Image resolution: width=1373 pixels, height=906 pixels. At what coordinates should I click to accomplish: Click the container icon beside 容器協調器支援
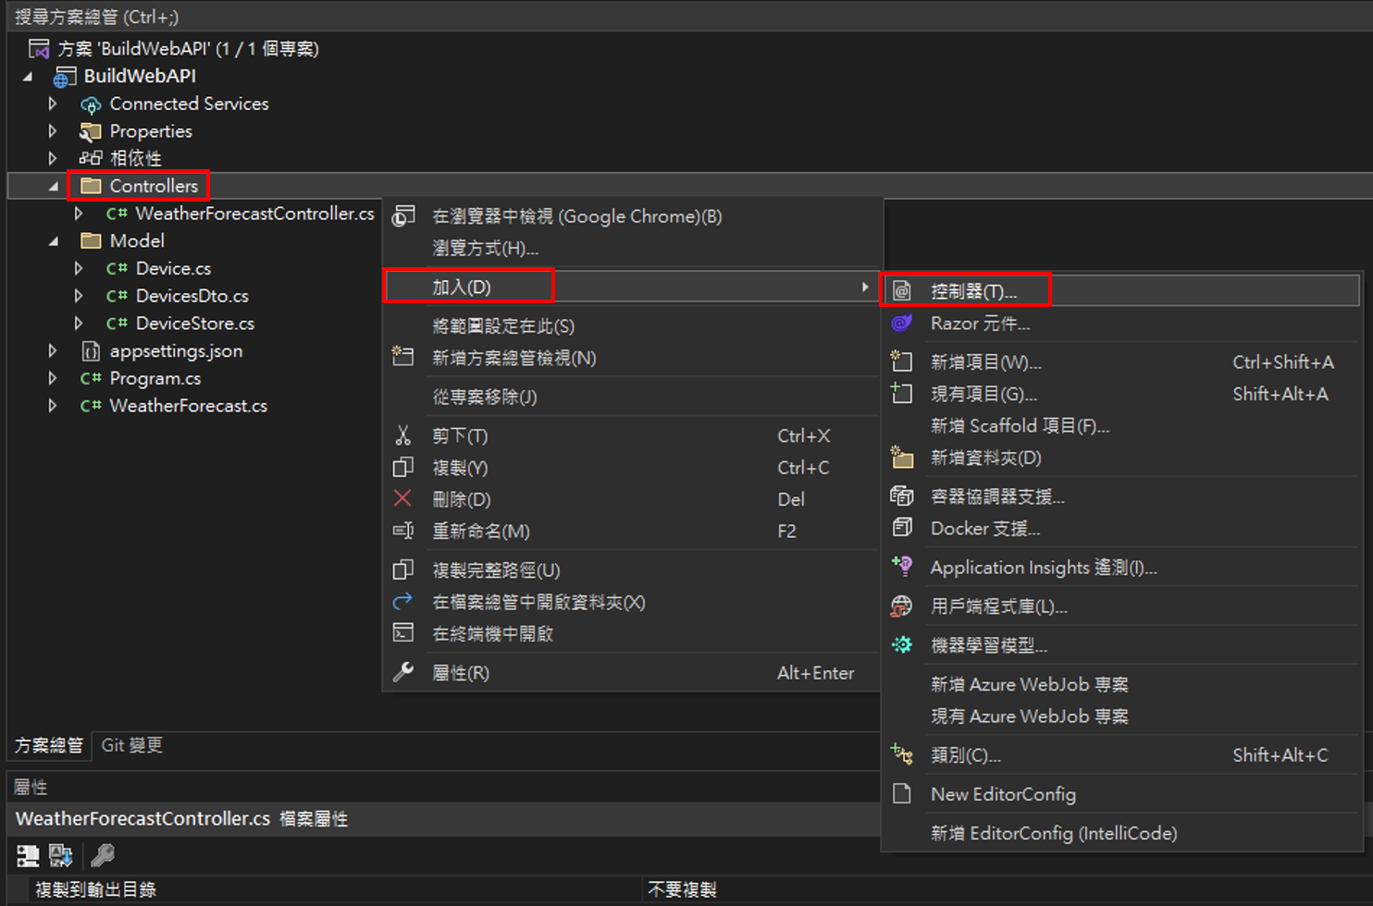(902, 496)
